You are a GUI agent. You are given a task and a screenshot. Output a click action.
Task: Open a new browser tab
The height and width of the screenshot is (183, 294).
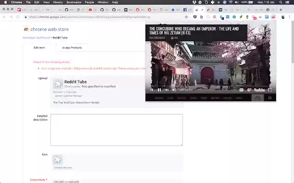[281, 10]
